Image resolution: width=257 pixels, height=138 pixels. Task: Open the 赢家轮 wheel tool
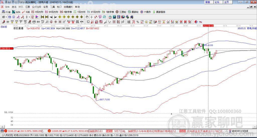(x=133, y=12)
